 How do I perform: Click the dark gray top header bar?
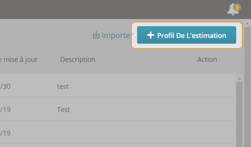pyautogui.click(x=112, y=9)
